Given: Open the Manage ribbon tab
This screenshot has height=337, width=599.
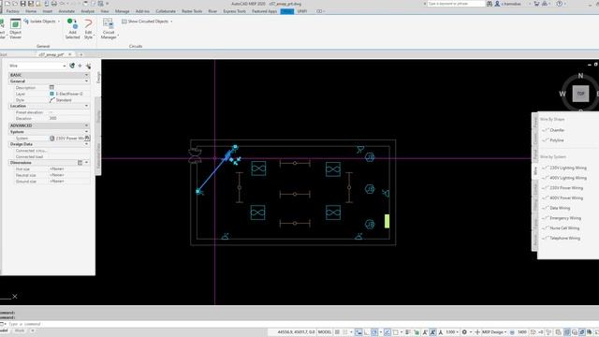Looking at the screenshot, I should tap(123, 11).
